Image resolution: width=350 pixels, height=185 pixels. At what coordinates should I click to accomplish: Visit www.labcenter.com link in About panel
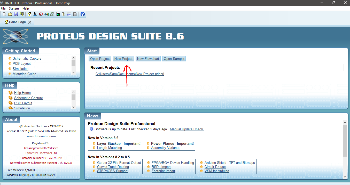41,136
